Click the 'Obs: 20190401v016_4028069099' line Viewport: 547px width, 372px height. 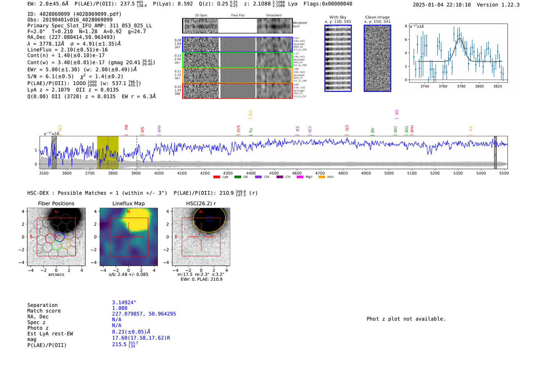point(70,20)
